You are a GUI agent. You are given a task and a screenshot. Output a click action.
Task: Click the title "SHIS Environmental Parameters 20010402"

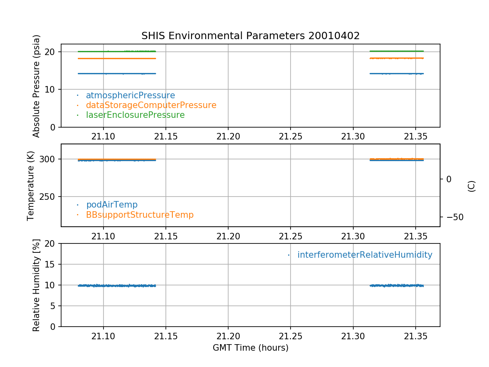point(250,36)
